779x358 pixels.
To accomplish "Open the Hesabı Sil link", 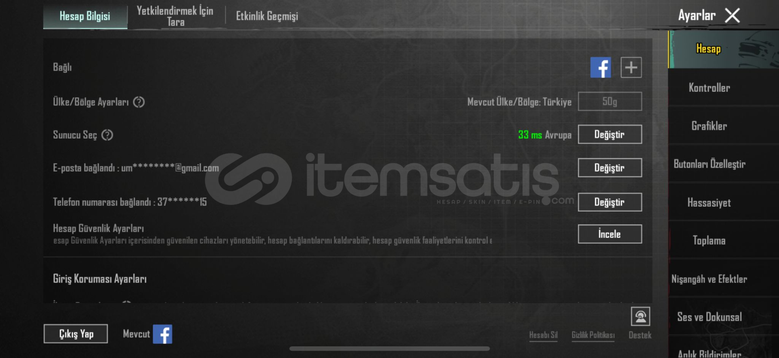I will click(543, 335).
